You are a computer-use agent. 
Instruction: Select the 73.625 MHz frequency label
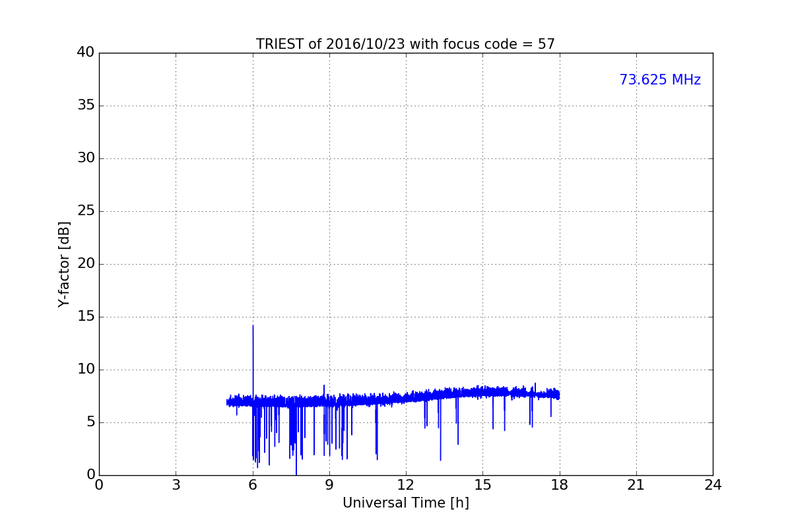click(660, 80)
